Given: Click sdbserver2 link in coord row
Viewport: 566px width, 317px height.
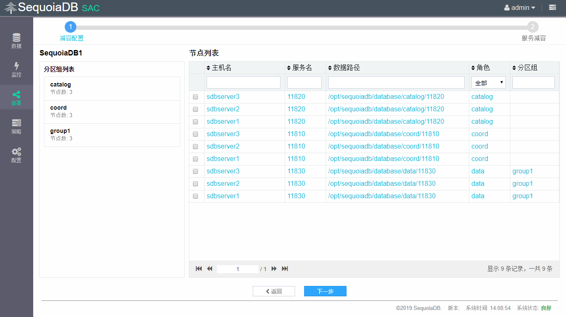Looking at the screenshot, I should [x=223, y=146].
